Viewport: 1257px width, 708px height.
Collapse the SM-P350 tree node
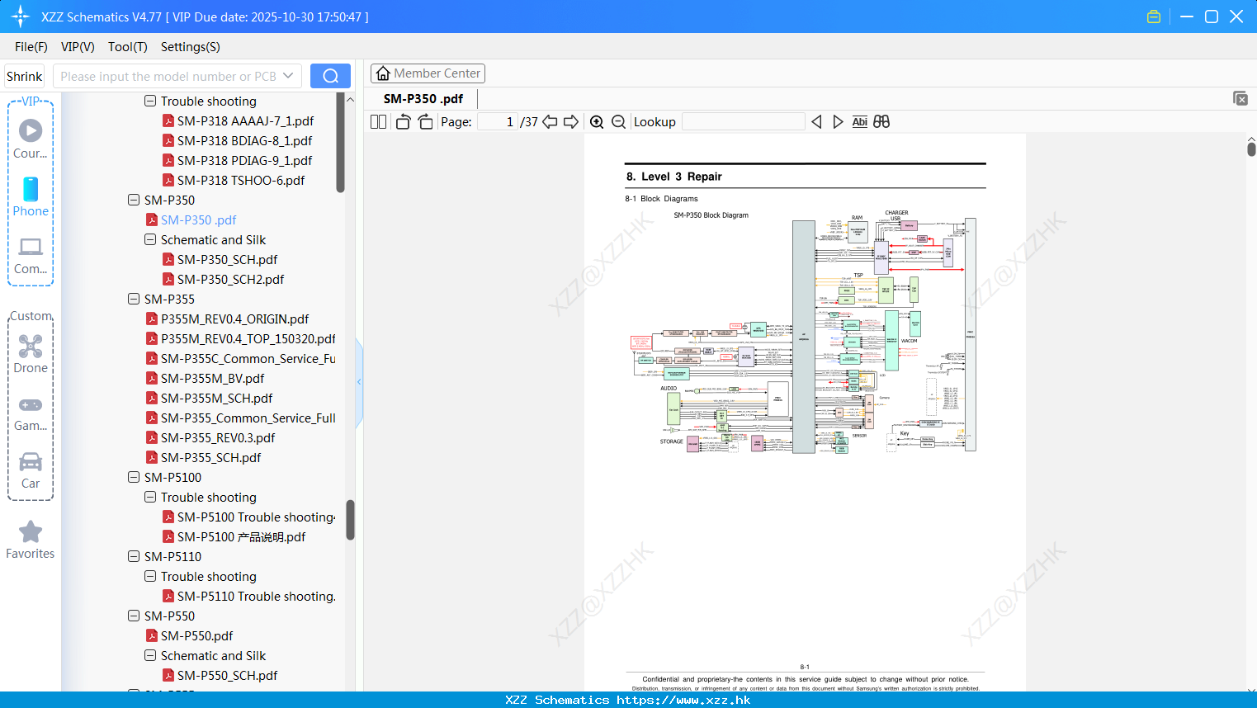(134, 200)
